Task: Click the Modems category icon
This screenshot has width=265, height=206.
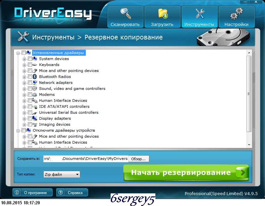Action: pos(35,95)
